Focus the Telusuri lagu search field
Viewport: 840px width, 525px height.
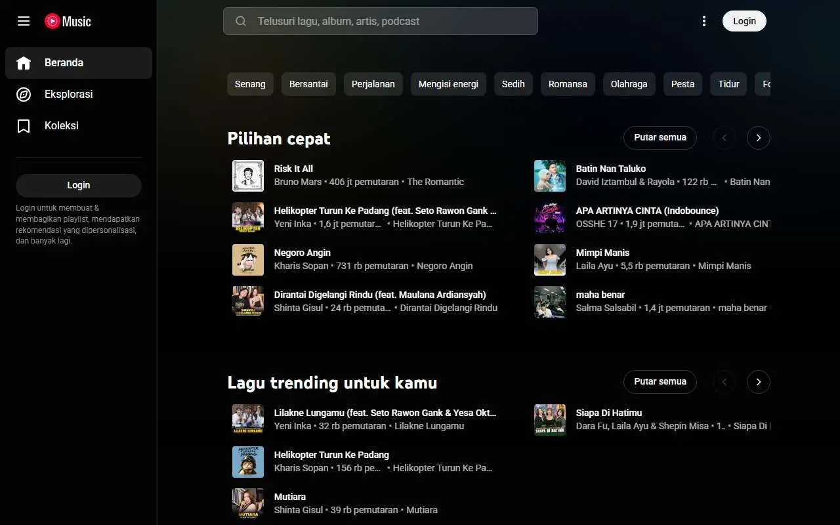coord(381,21)
